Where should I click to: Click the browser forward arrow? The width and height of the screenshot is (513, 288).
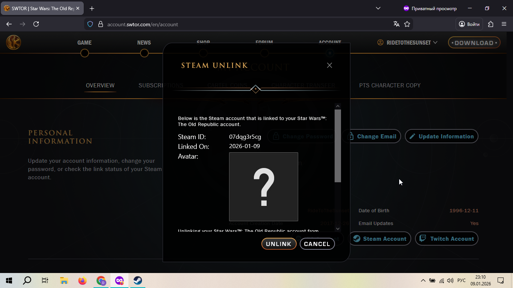[23, 24]
